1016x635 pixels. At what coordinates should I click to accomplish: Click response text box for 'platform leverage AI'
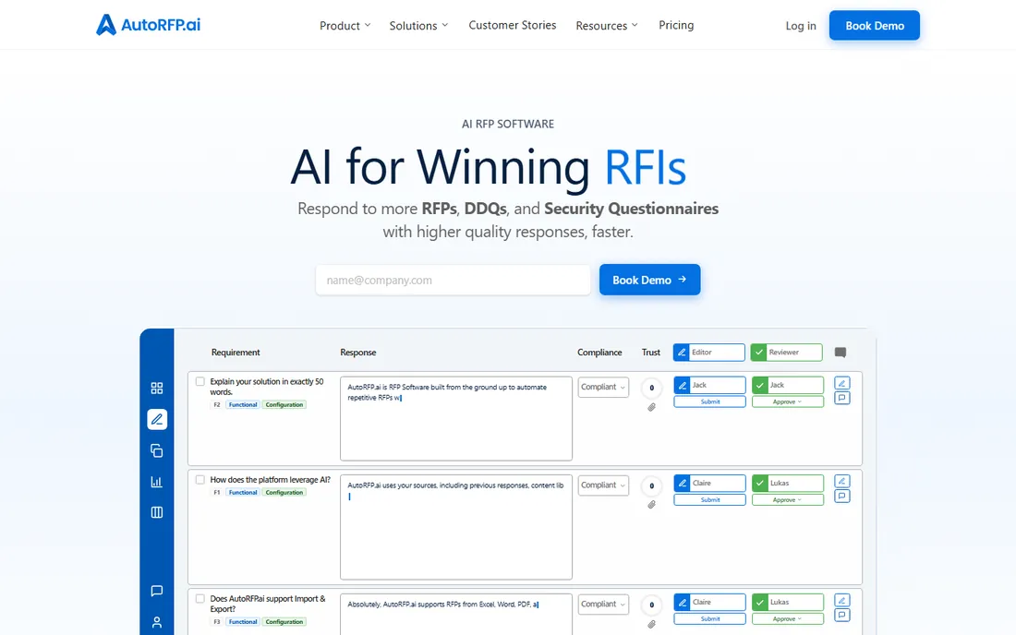pos(456,527)
